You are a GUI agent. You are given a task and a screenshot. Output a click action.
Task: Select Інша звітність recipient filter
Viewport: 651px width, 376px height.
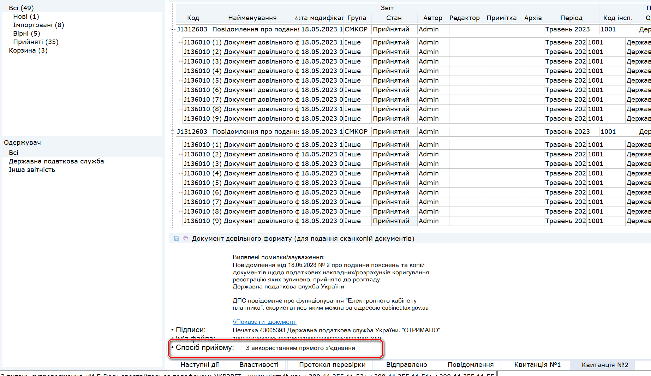pos(32,170)
